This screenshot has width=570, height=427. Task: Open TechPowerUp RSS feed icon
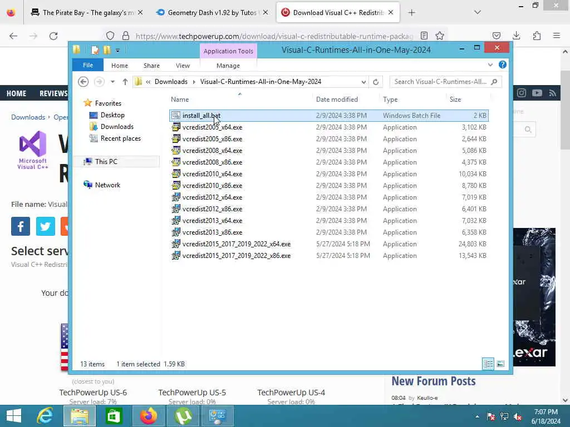point(553,93)
